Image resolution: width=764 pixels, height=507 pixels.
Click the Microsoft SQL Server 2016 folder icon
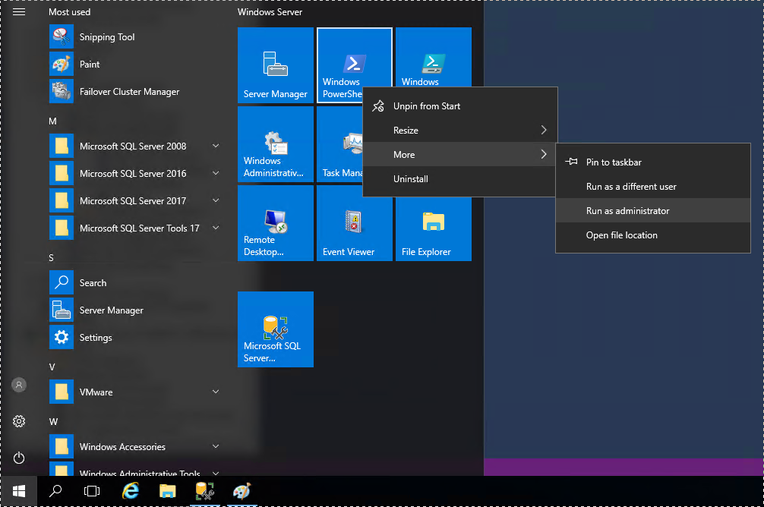point(62,173)
